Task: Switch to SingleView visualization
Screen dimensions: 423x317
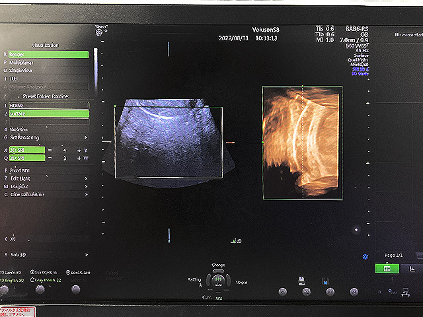Action: click(48, 71)
